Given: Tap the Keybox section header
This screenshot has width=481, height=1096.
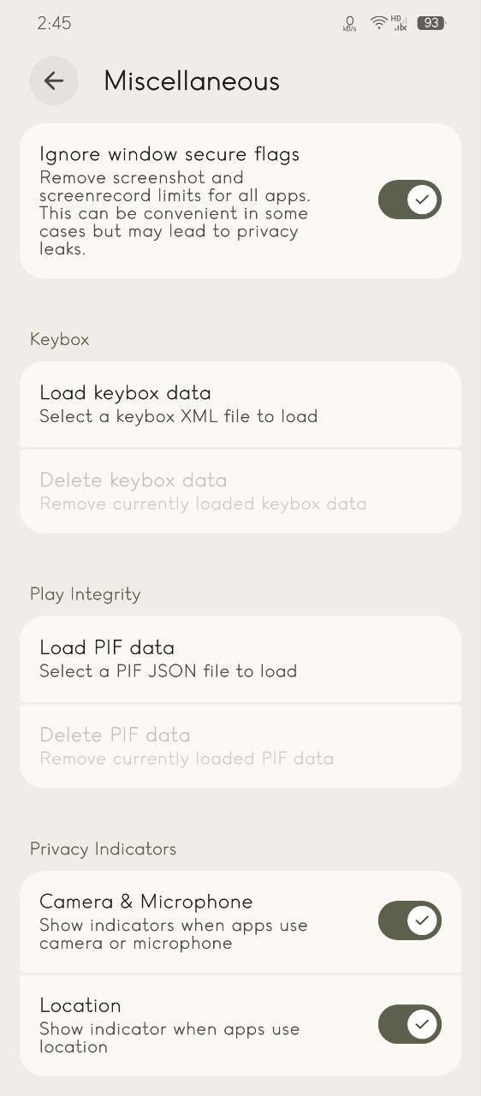Looking at the screenshot, I should [60, 339].
